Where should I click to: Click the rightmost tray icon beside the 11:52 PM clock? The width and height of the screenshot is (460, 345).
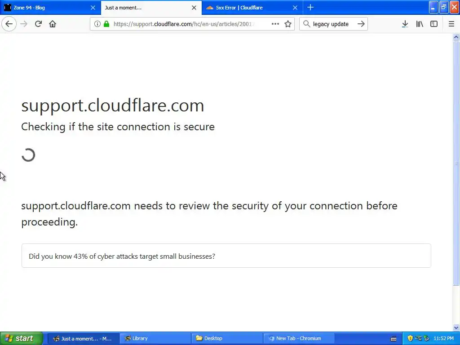[x=426, y=338]
